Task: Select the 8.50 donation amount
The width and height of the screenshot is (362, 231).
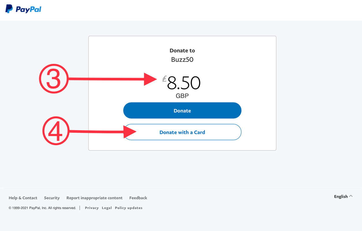Action: 184,83
